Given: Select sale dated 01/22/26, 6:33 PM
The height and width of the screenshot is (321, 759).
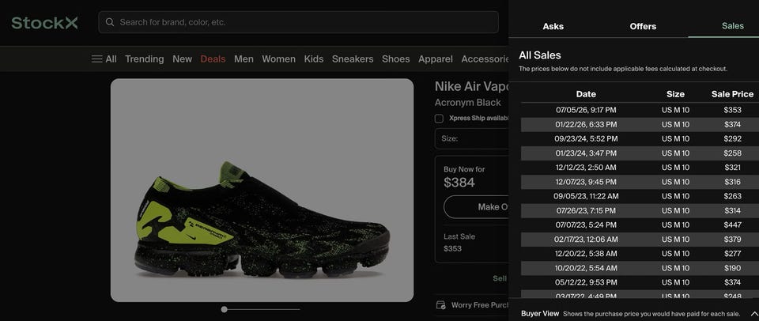Looking at the screenshot, I should click(x=640, y=124).
